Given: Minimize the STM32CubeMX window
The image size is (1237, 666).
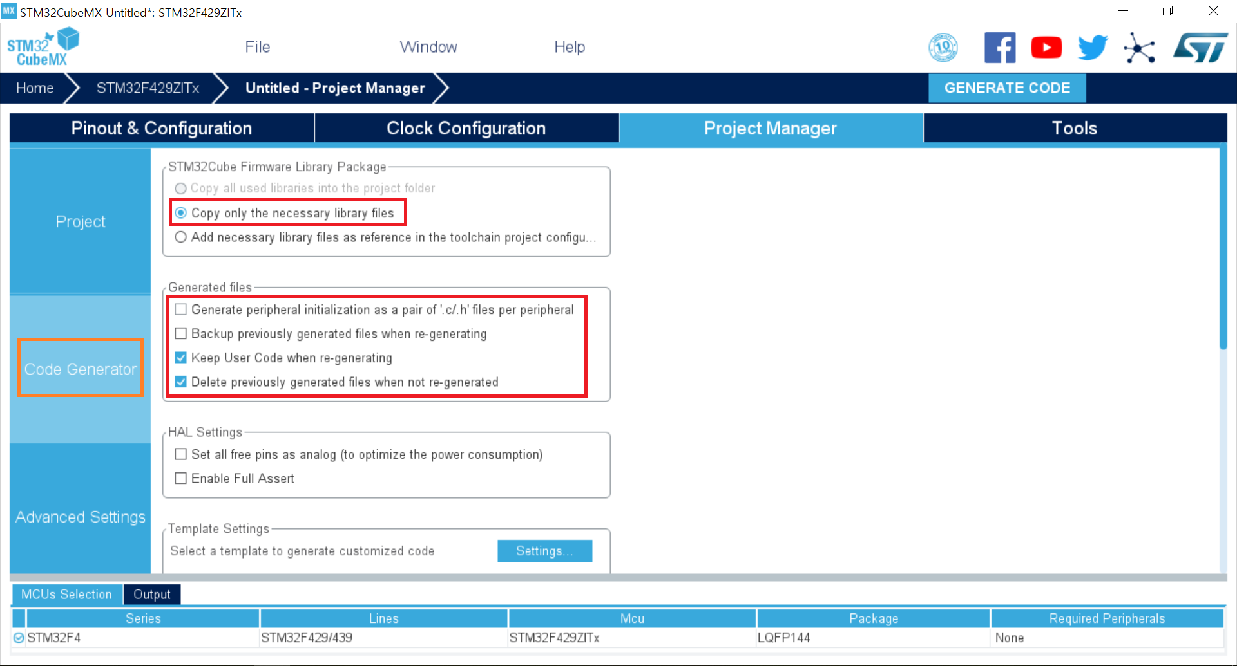Looking at the screenshot, I should pos(1123,11).
